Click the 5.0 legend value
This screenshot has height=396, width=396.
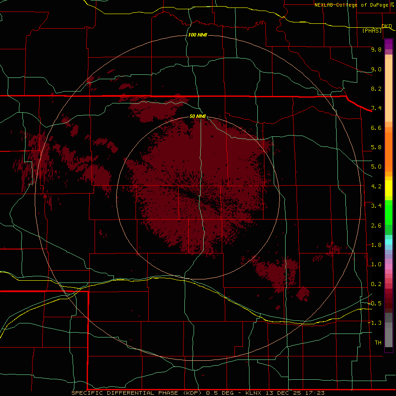click(x=376, y=167)
